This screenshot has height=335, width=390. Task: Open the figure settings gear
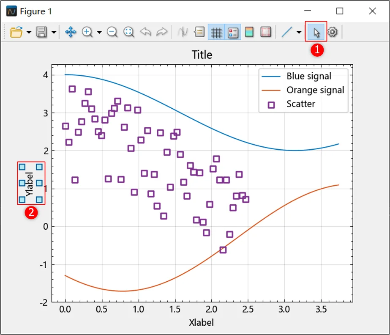tap(333, 32)
